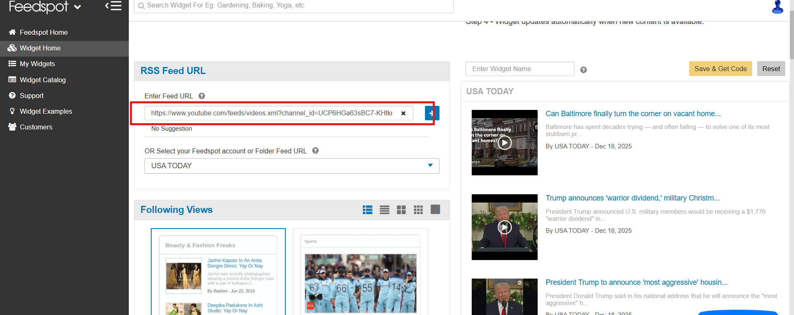
Task: Click the Customers people icon
Action: coord(12,127)
